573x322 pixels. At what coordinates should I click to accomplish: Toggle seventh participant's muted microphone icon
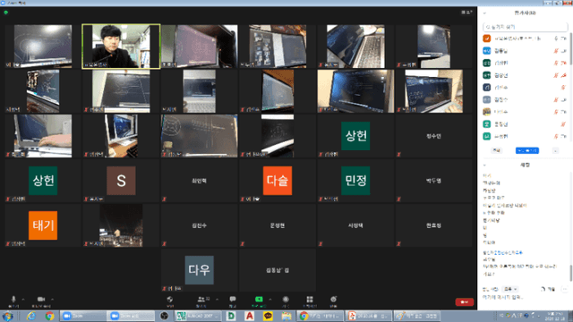[556, 112]
